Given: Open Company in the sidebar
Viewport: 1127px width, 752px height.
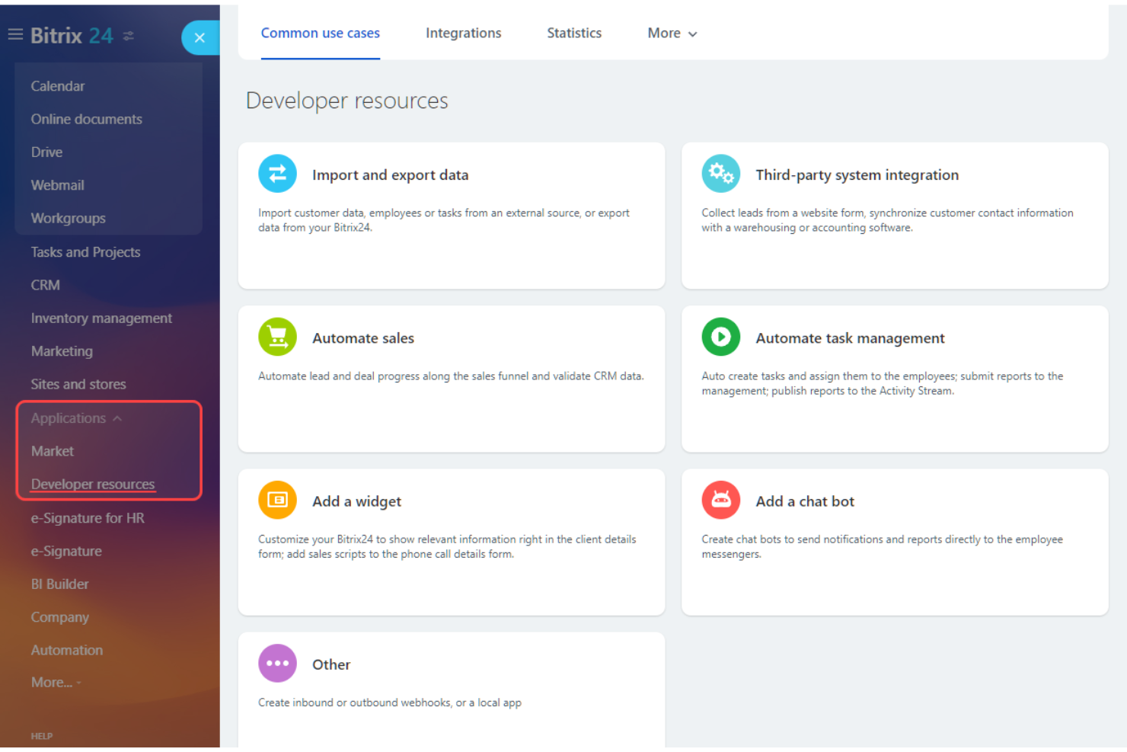Looking at the screenshot, I should point(59,617).
